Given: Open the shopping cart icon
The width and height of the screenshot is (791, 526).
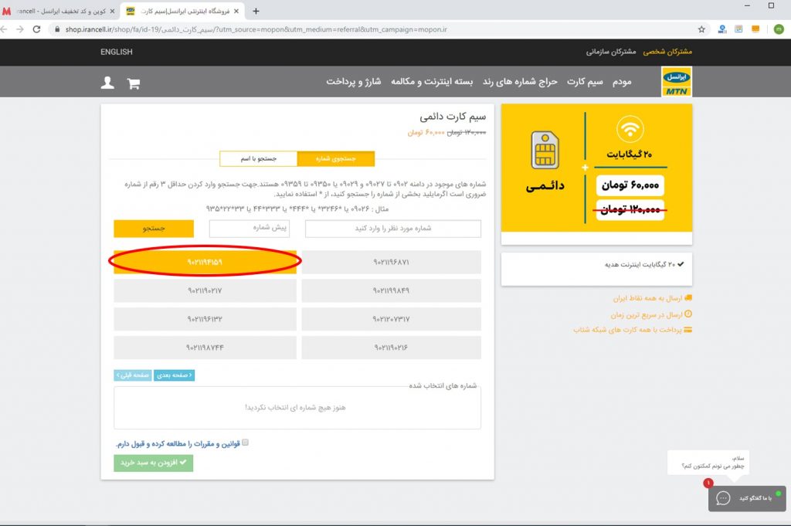Looking at the screenshot, I should click(133, 83).
